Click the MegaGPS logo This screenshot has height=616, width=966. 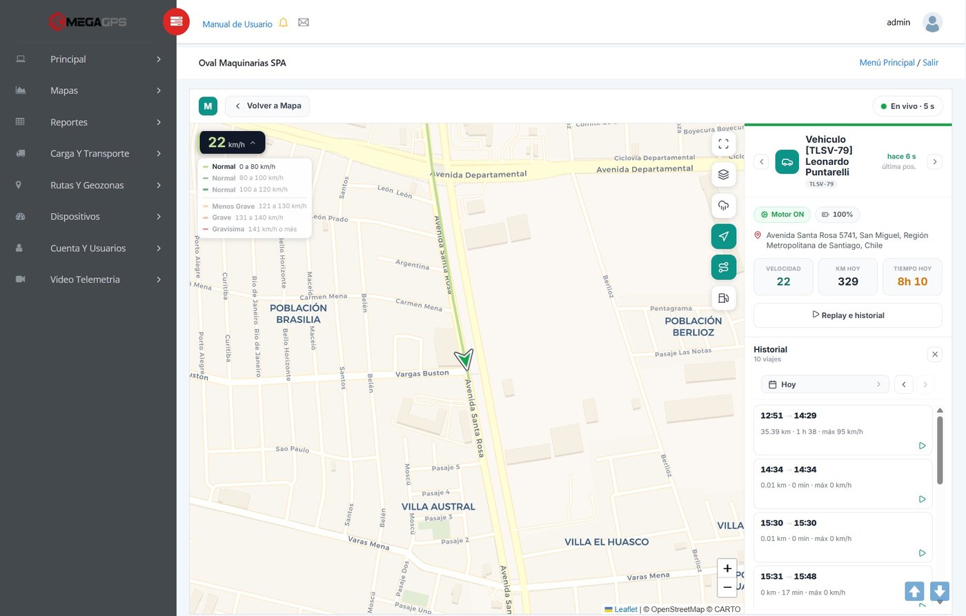(x=88, y=21)
